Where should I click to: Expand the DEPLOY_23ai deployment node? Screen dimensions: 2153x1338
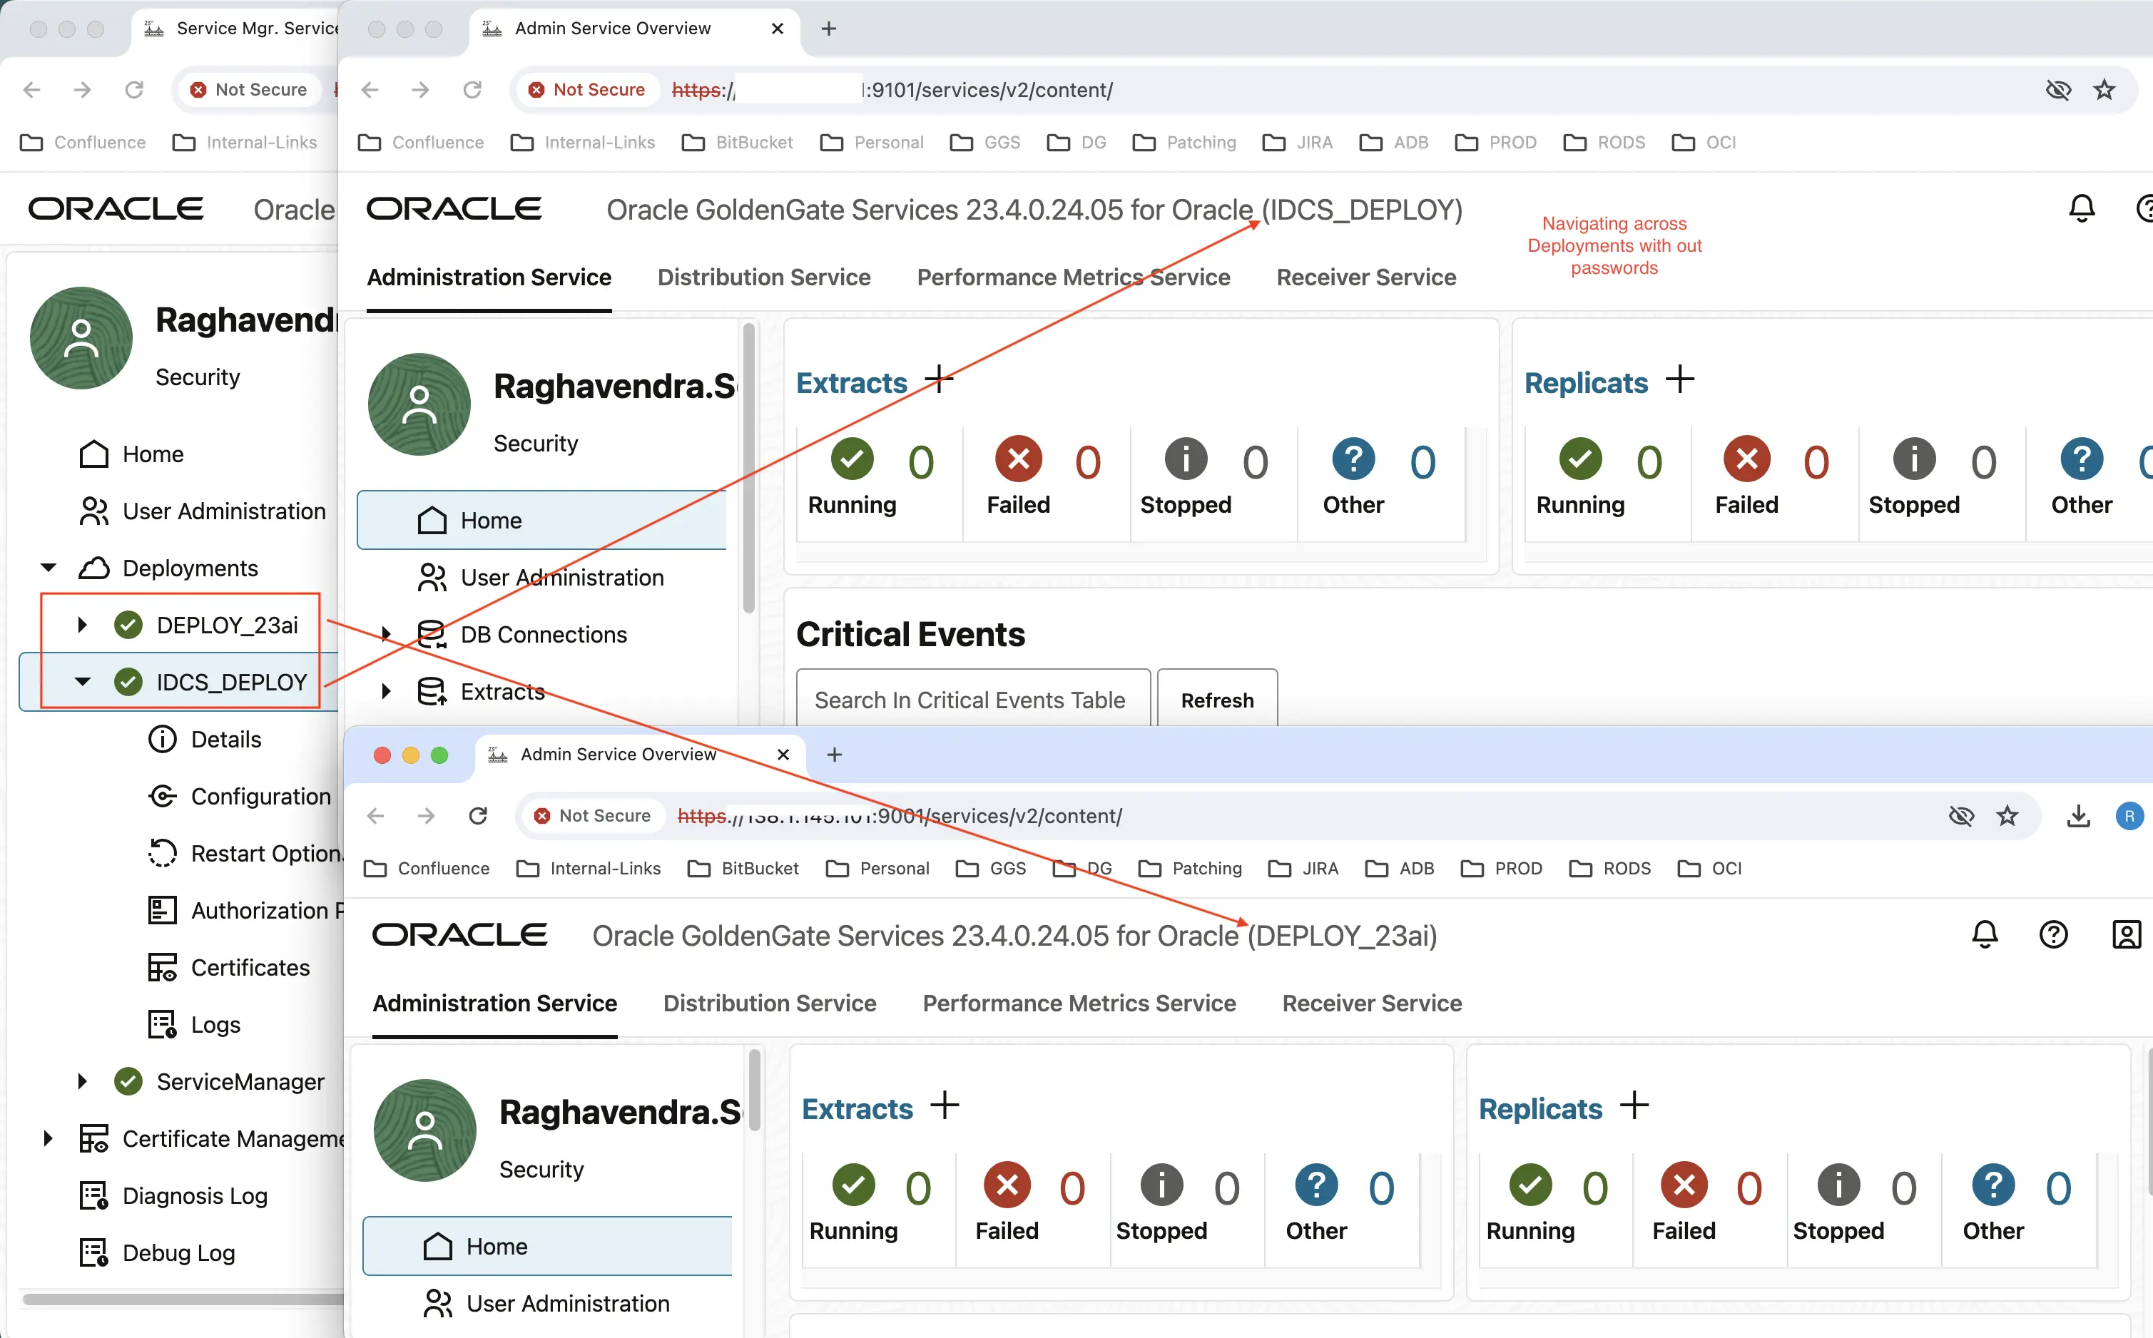click(x=82, y=625)
